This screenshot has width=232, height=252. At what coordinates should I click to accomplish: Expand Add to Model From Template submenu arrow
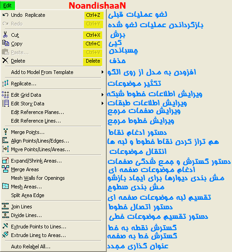click(x=102, y=72)
